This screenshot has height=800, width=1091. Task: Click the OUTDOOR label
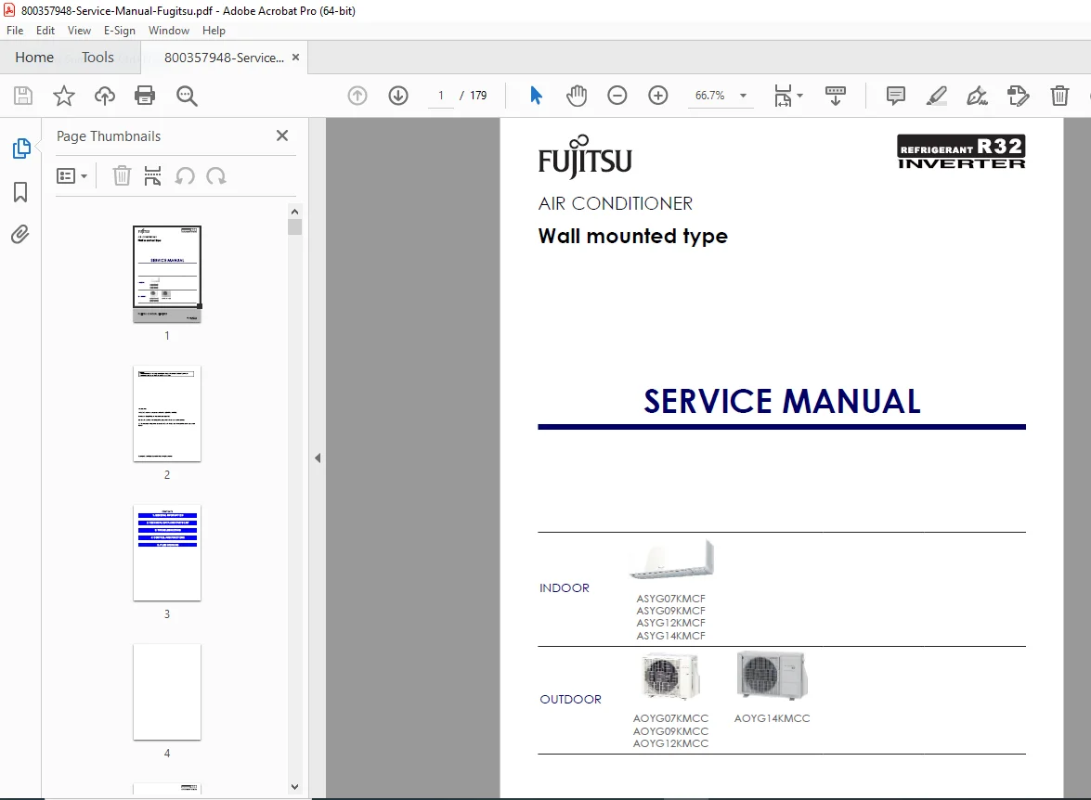click(570, 699)
